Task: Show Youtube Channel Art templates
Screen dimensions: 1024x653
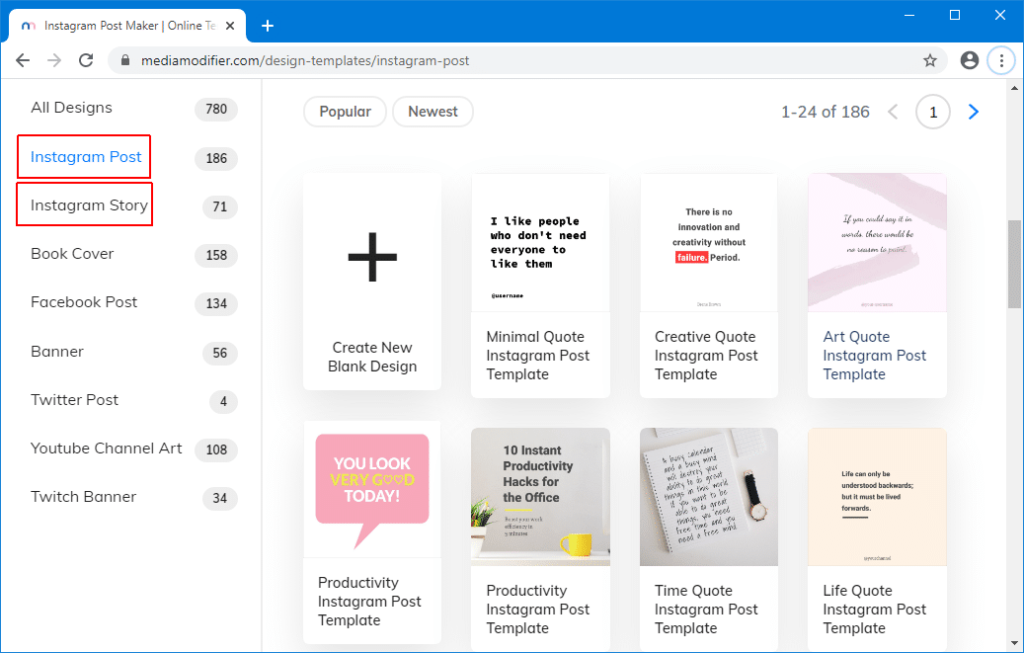Action: click(106, 449)
